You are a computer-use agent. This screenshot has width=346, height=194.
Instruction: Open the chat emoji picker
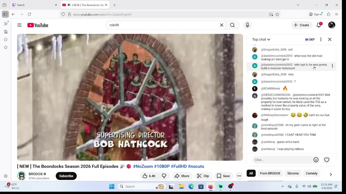[x=316, y=160]
